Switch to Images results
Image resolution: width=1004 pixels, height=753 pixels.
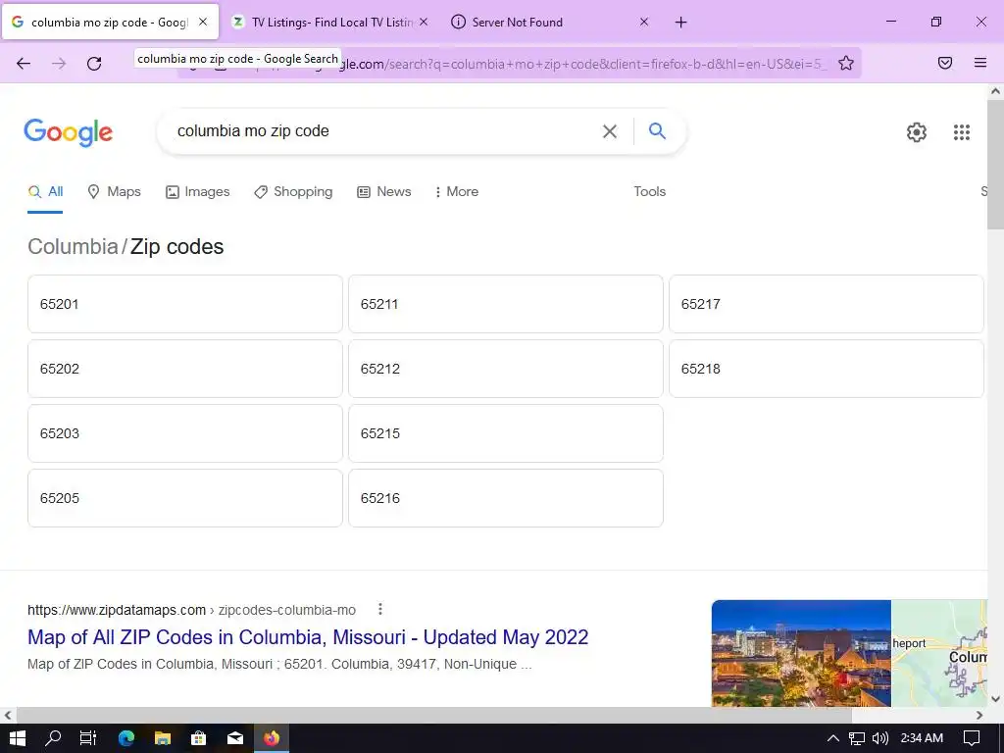pyautogui.click(x=197, y=191)
